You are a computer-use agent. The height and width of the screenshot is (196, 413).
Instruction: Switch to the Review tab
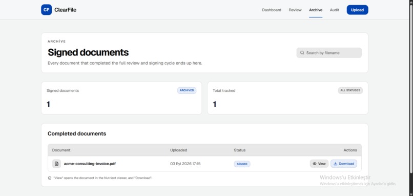click(x=295, y=10)
